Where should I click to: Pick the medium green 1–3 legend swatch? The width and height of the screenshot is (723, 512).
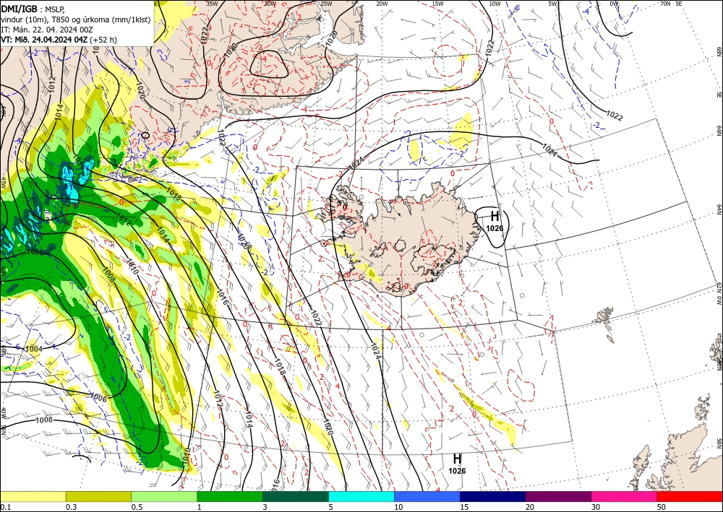230,496
